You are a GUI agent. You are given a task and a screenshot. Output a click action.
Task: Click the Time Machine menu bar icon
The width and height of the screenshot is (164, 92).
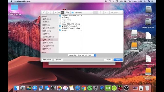click(110, 1)
